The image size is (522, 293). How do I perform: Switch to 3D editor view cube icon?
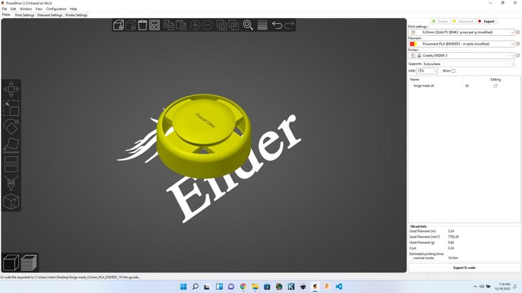tap(11, 262)
